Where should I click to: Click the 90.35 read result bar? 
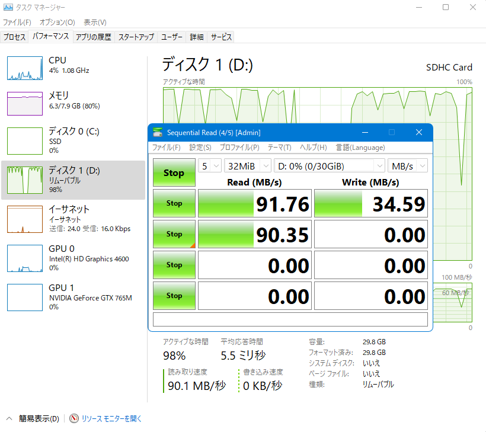point(255,234)
